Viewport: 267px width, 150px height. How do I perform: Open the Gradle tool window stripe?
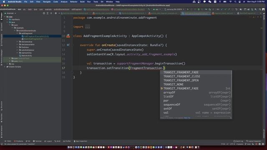(264, 17)
